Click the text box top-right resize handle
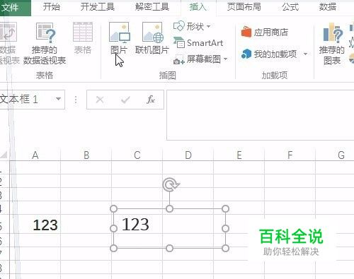 click(225, 208)
